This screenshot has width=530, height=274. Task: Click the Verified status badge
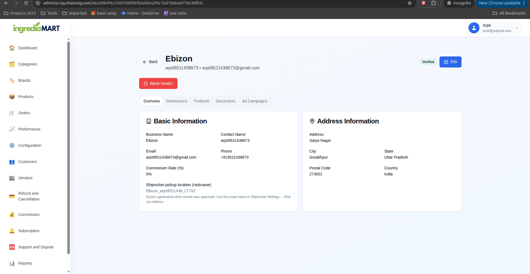[x=428, y=62]
